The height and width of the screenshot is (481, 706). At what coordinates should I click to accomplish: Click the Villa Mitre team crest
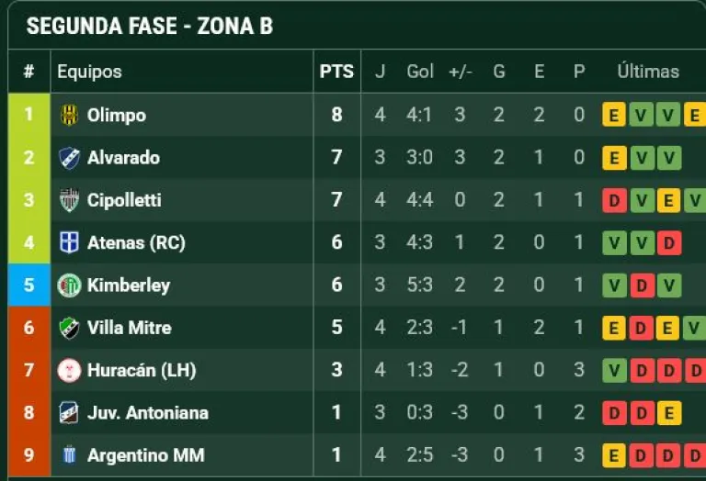(69, 328)
